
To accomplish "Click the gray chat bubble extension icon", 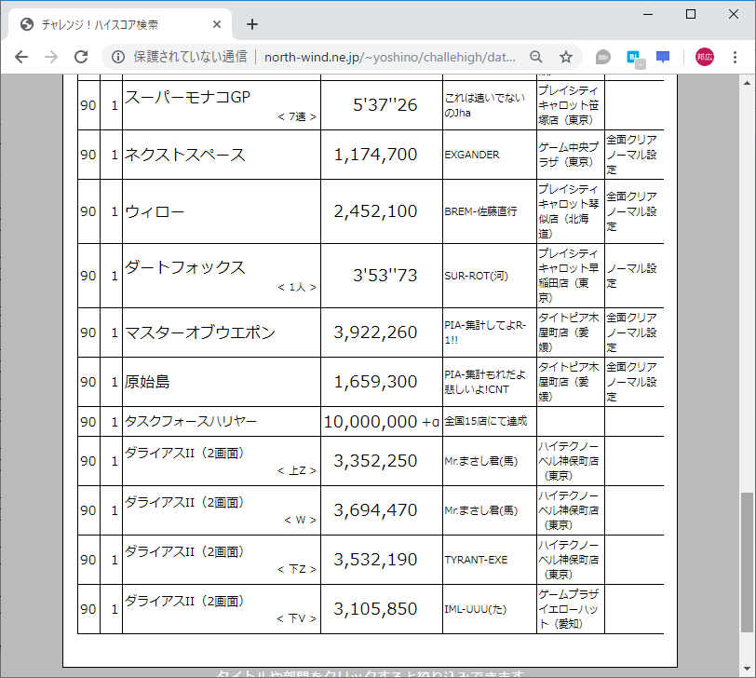I will (x=602, y=57).
